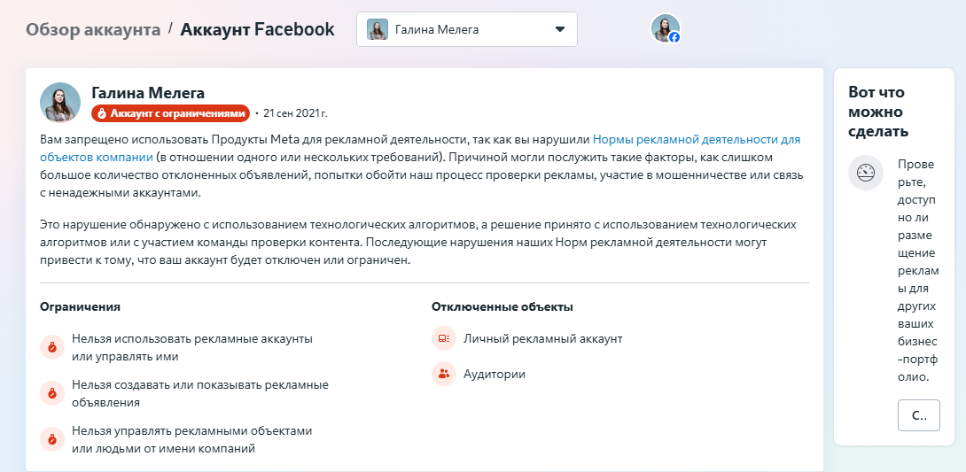
Task: Click the Аудитории people icon
Action: (444, 374)
